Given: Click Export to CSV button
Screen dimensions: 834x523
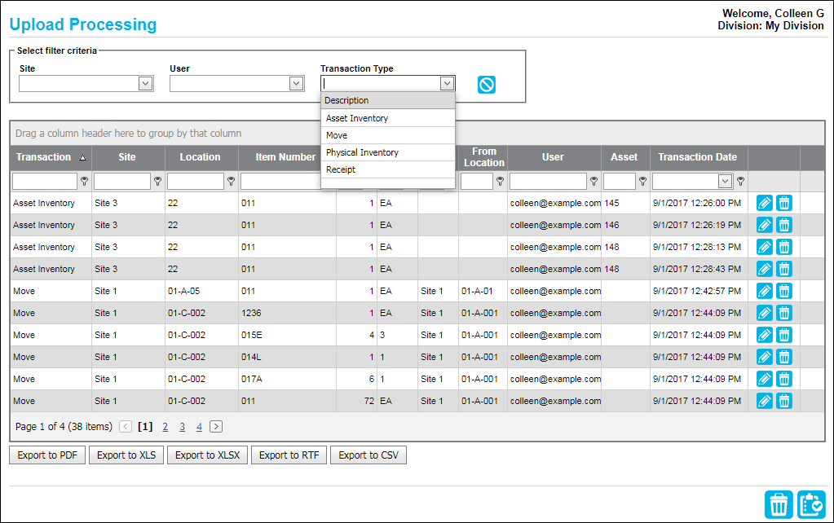Looking at the screenshot, I should (368, 455).
